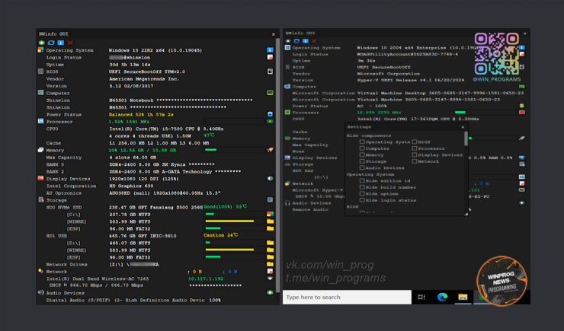Click the Windows-colored icon on the C:\ row, left window

click(270, 215)
